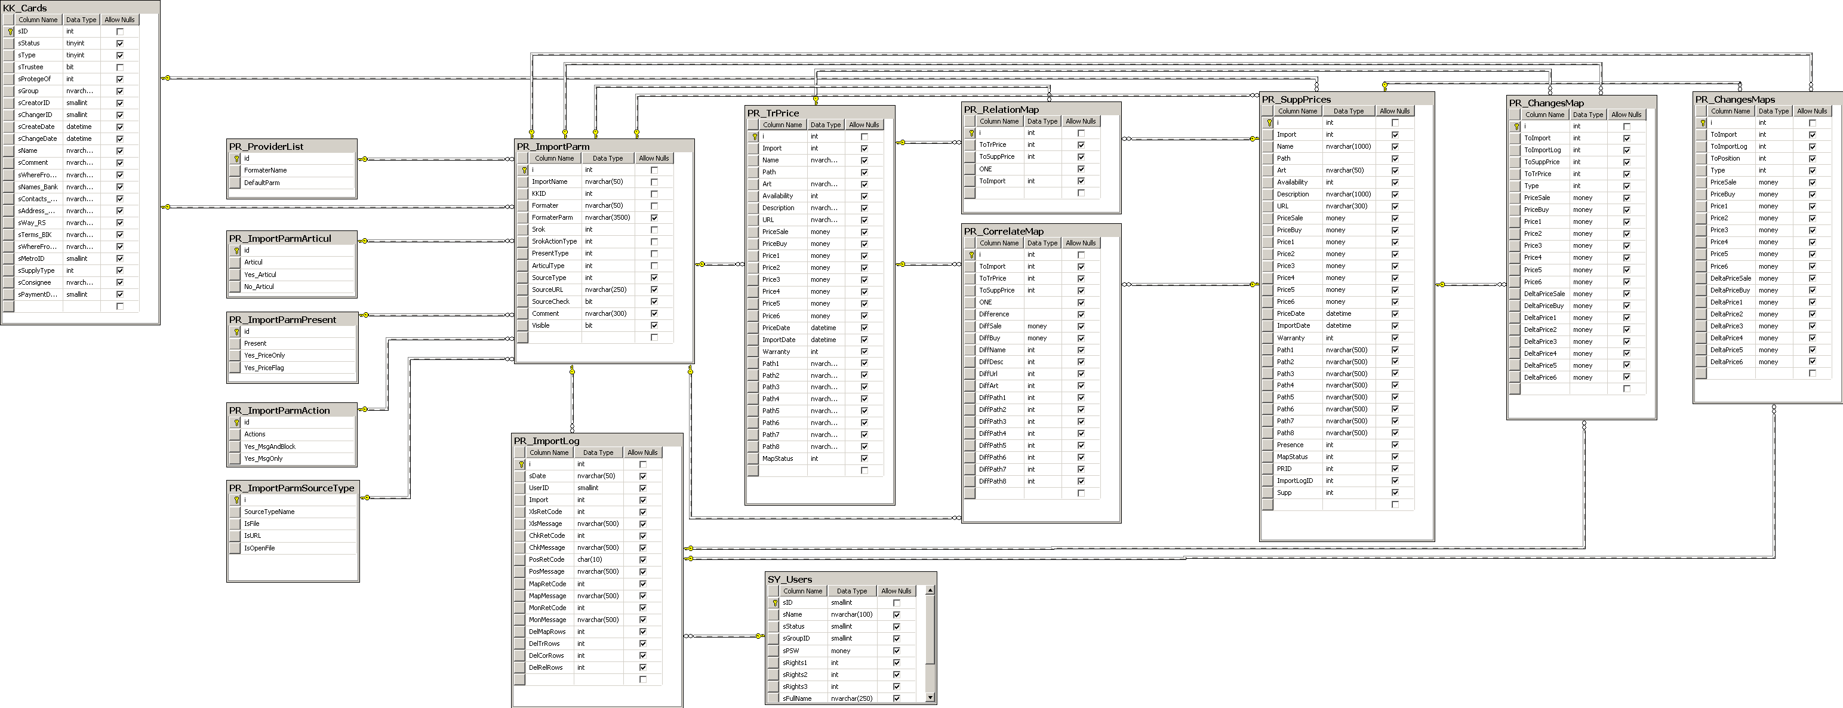Uncheck Allow Nulls for PR_RelationMap ToTrPrice
Image resolution: width=1843 pixels, height=708 pixels.
1081,144
